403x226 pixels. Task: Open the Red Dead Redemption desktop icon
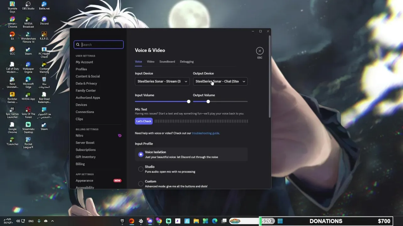pyautogui.click(x=44, y=97)
